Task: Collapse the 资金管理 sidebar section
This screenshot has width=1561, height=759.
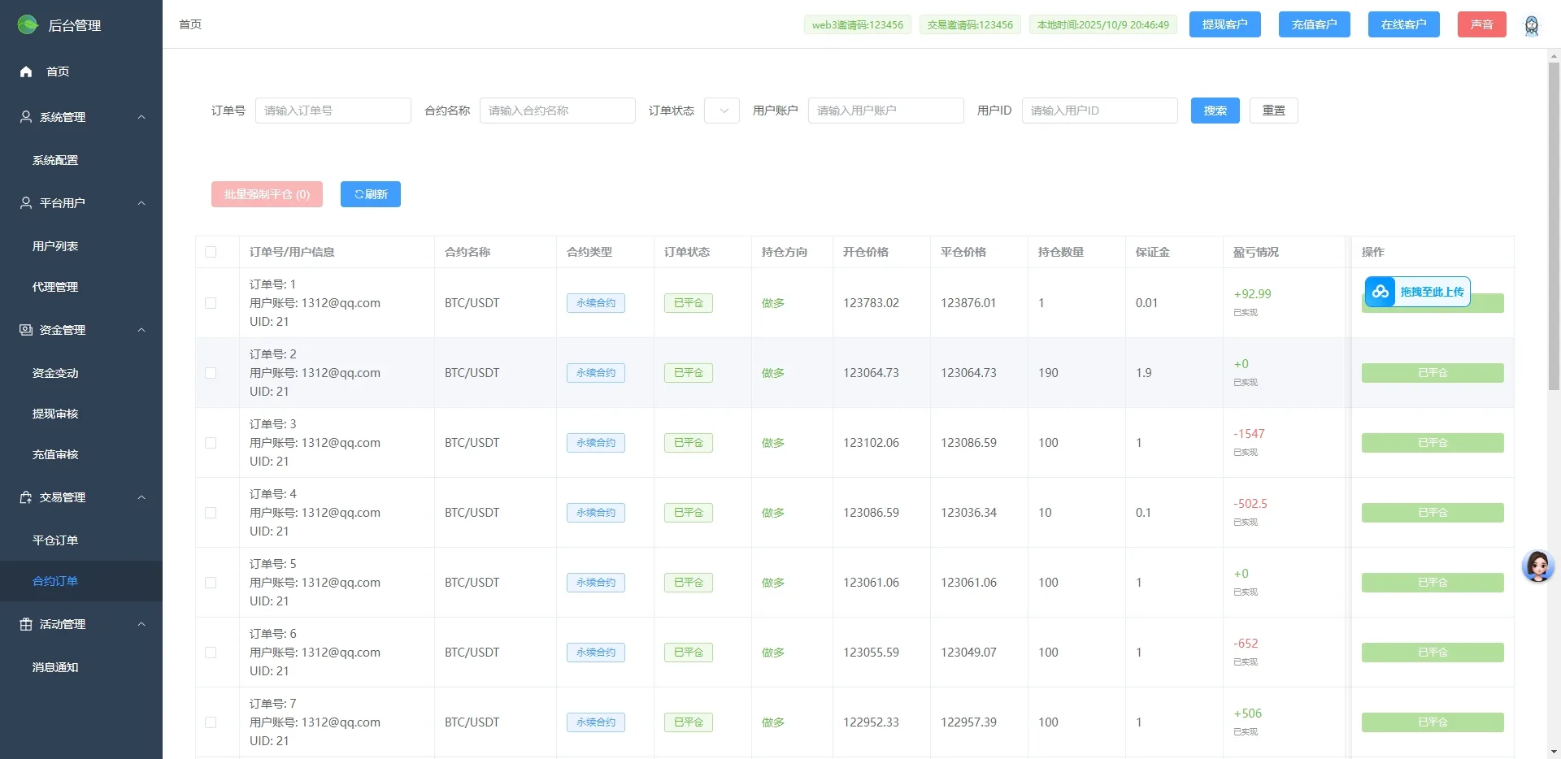Action: [141, 330]
